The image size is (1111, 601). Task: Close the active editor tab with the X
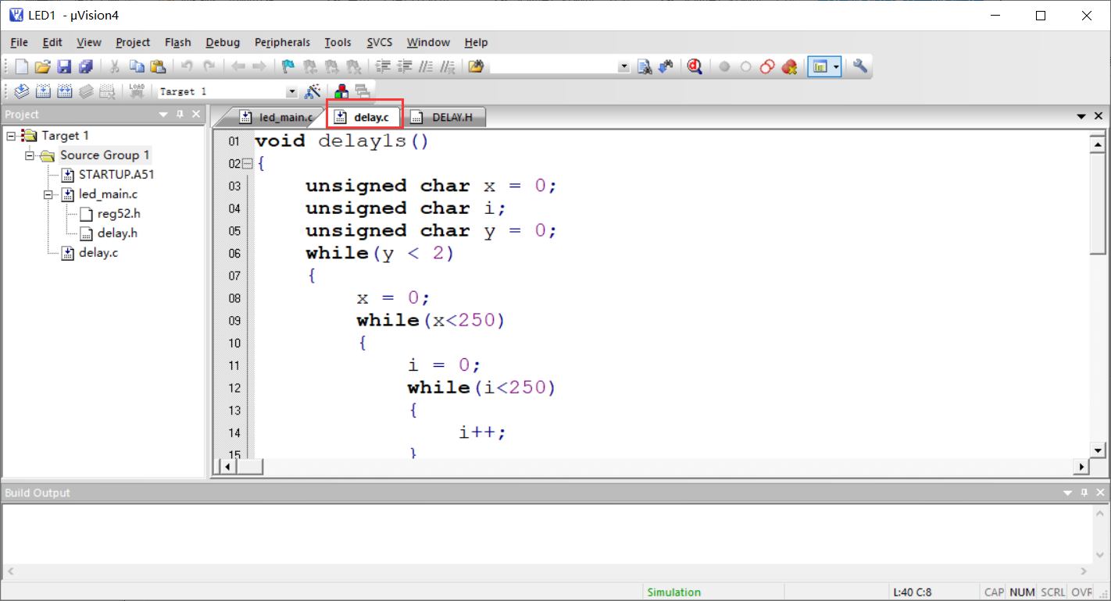pyautogui.click(x=1098, y=116)
